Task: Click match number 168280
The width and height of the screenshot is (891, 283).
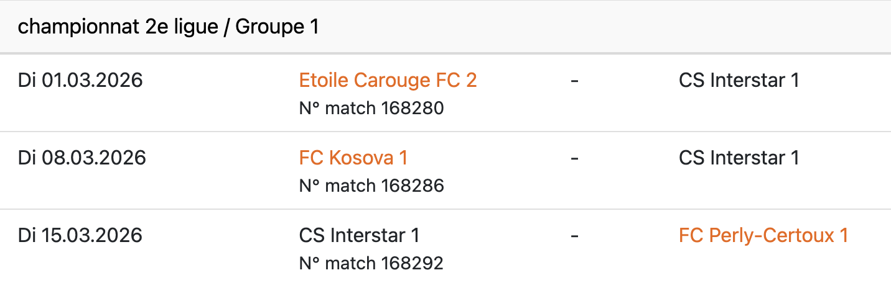Action: [413, 109]
